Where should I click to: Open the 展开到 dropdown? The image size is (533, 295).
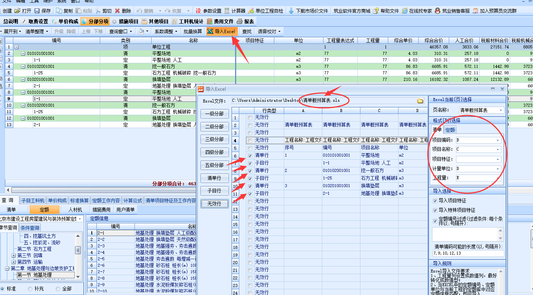tap(12, 31)
